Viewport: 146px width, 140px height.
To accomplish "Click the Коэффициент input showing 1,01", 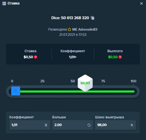I will (x=30, y=125).
